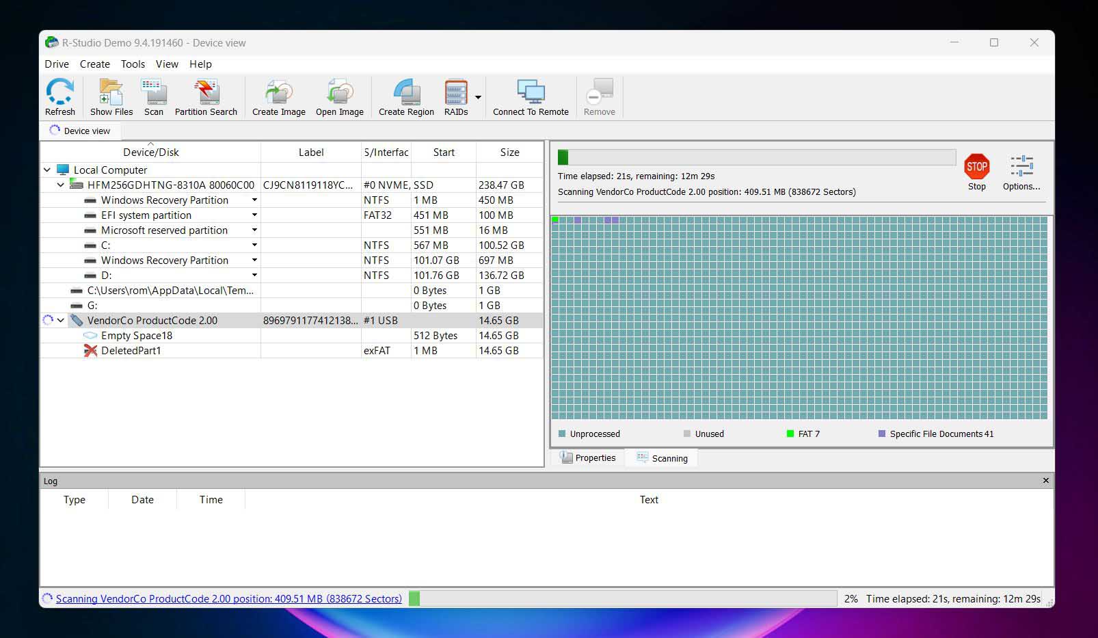Open the View menu
Screen dimensions: 1098x638
click(x=167, y=64)
